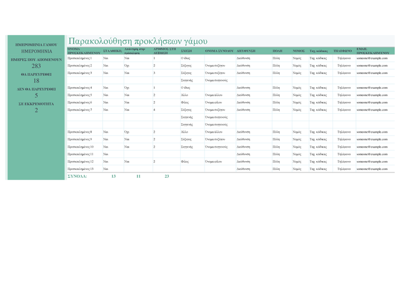Select the 'ΗΜΕΡΟΜΗΝΙΑ' date value in sidebar
Screen dimensions: 400x308
pos(37,52)
